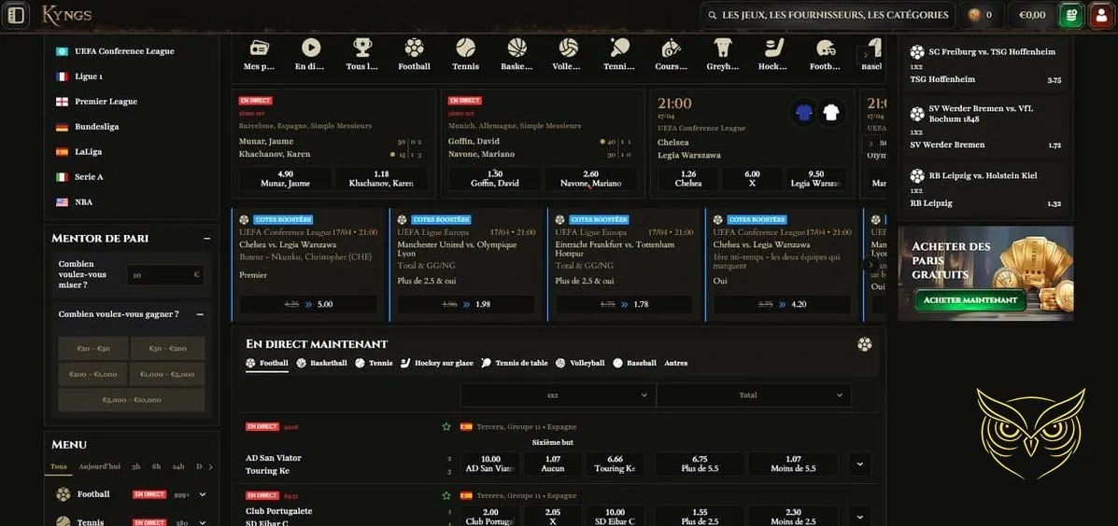1118x526 pixels.
Task: Select boosted odds 4.20 on Chelsea card
Action: 782,305
